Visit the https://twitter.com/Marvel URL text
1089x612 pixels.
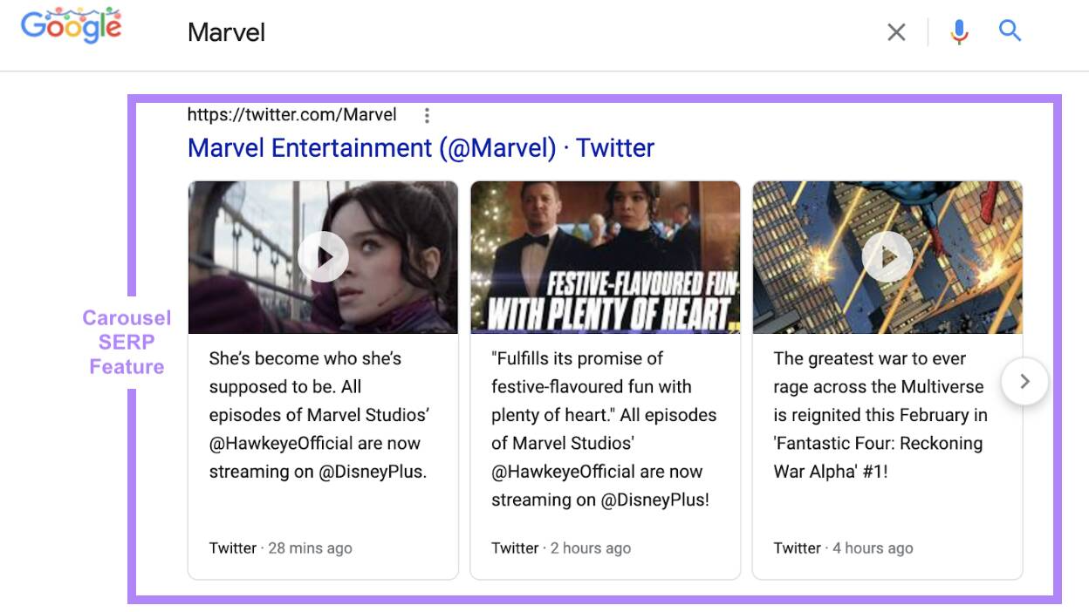(x=291, y=114)
